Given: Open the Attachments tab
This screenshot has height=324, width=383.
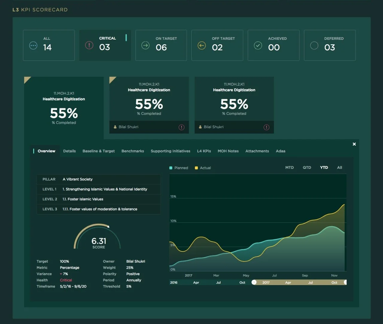Looking at the screenshot, I should pyautogui.click(x=257, y=151).
